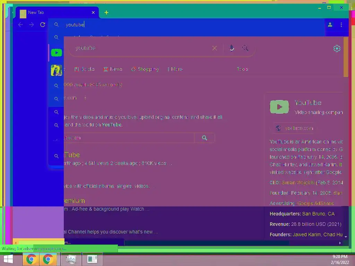Click the address bar containing youtube

tap(186, 25)
